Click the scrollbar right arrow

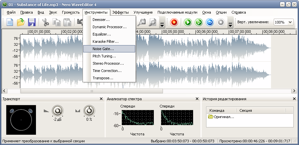coord(294,91)
